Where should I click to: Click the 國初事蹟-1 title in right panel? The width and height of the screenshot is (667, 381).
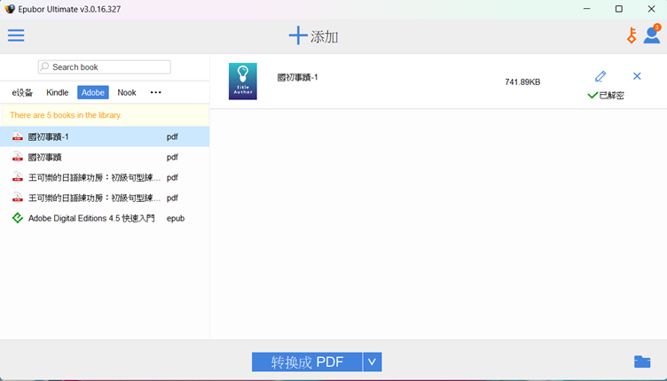click(297, 77)
